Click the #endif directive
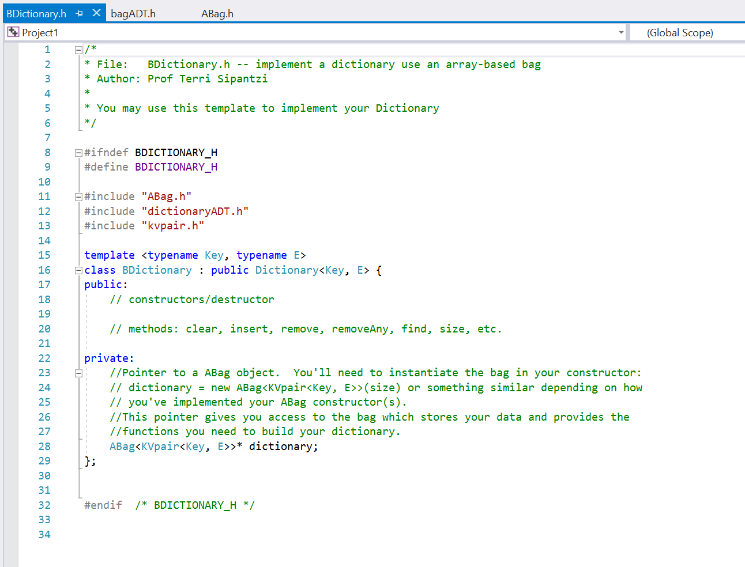This screenshot has height=567, width=745. click(103, 505)
